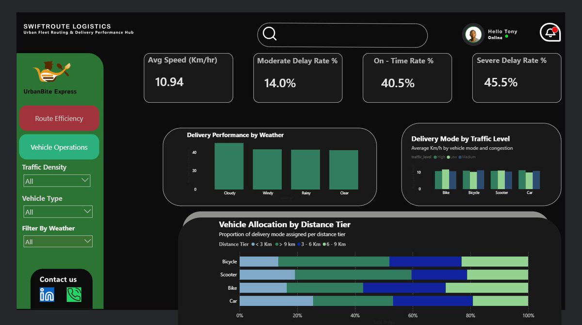The width and height of the screenshot is (582, 325).
Task: Click the Clear bar in weather chart
Action: (x=343, y=170)
